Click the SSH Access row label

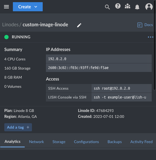tap(58, 88)
